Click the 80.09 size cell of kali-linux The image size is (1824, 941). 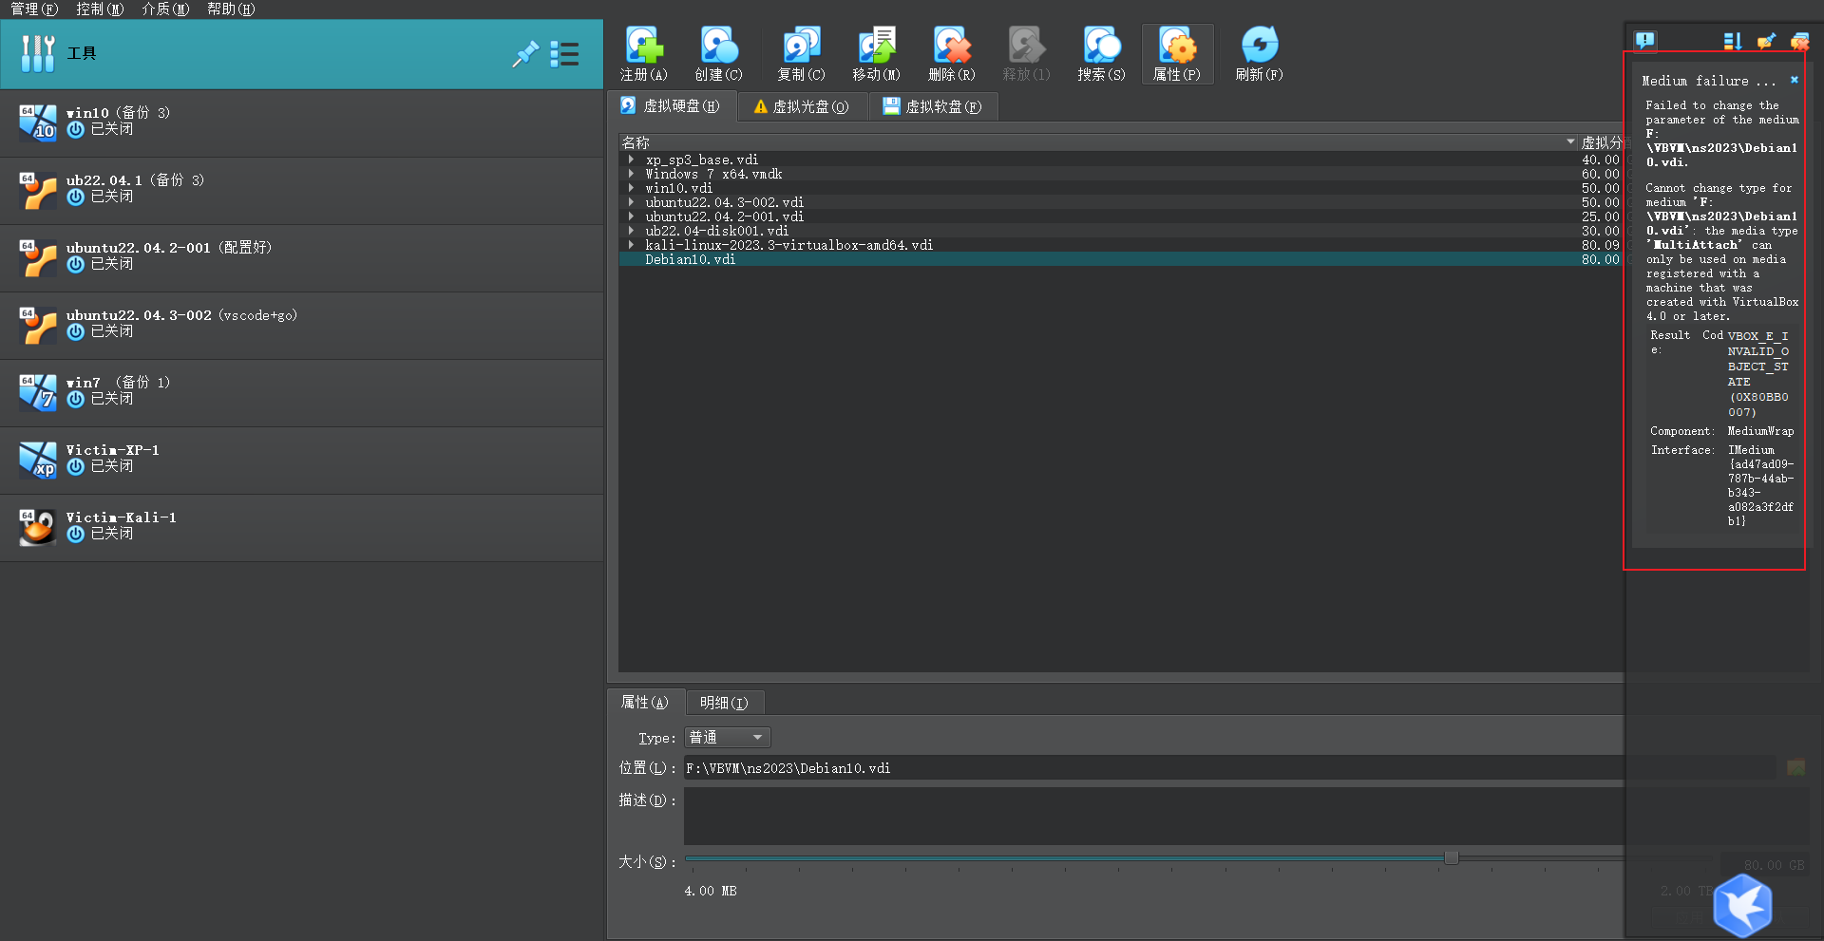pyautogui.click(x=1600, y=245)
